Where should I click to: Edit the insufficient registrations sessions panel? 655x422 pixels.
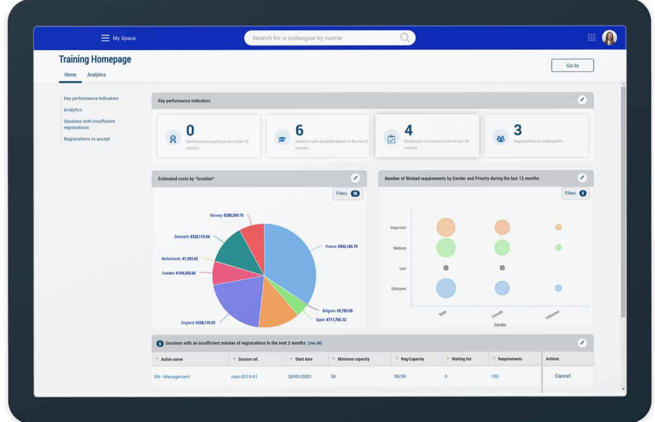(582, 343)
